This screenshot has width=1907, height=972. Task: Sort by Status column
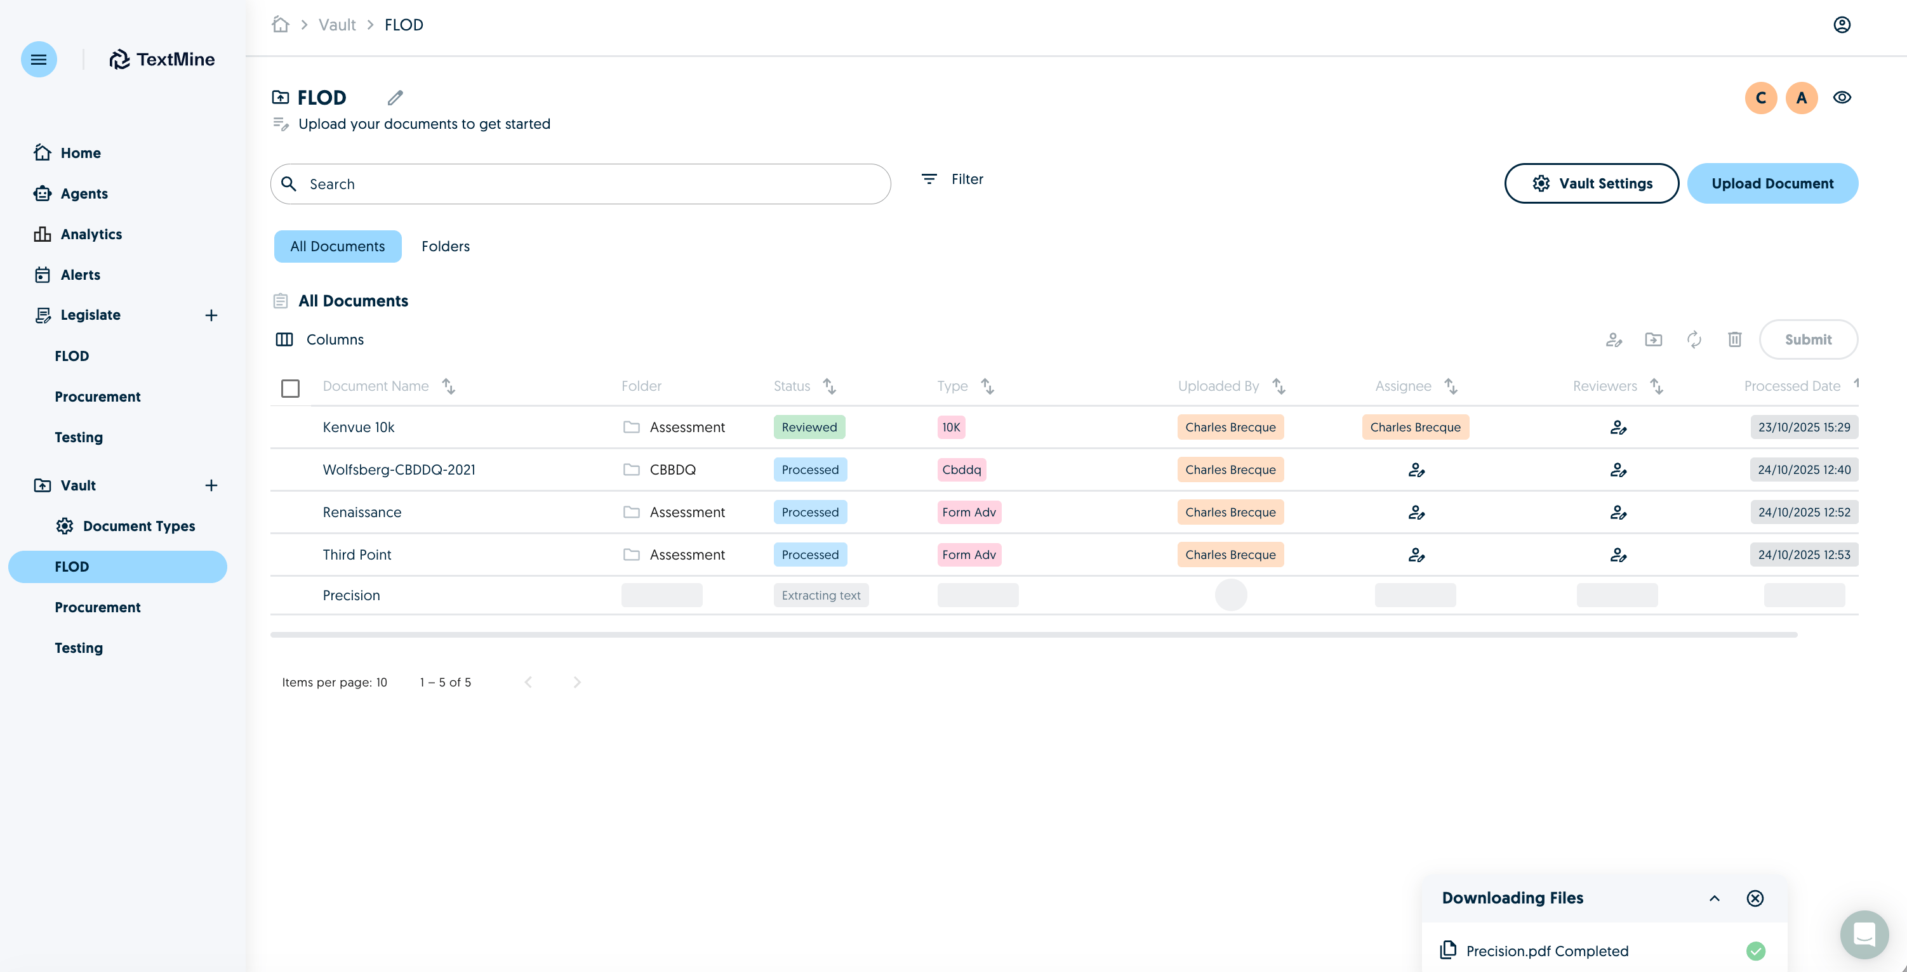coord(830,386)
